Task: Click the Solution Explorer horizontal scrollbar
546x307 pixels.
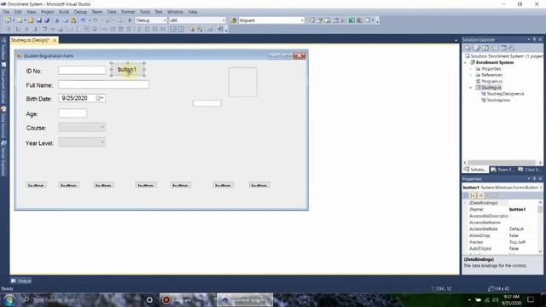Action: pyautogui.click(x=502, y=163)
